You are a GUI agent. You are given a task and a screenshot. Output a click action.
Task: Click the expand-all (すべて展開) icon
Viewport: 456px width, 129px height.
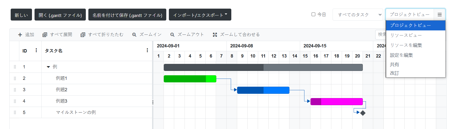[45, 35]
